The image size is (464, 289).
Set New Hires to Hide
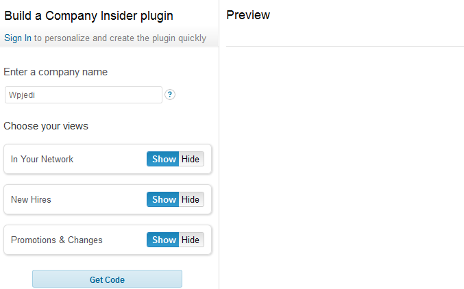191,199
